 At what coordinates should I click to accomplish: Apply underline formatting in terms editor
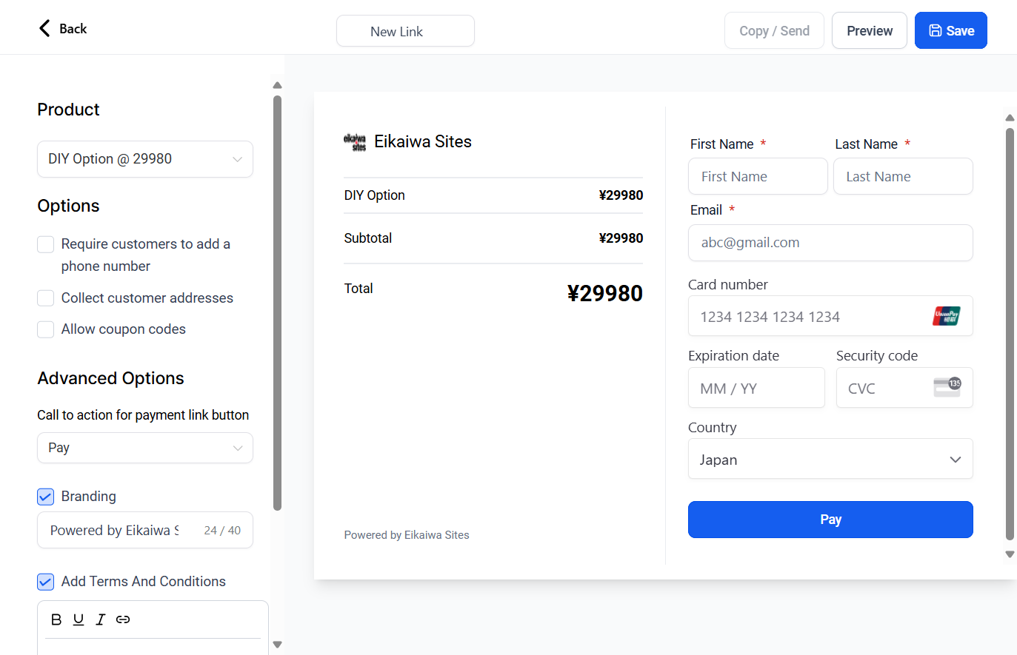79,619
